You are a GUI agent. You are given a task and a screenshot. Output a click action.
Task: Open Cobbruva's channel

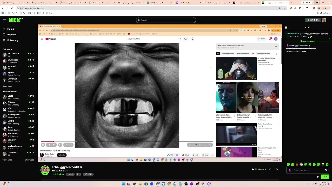click(x=18, y=80)
